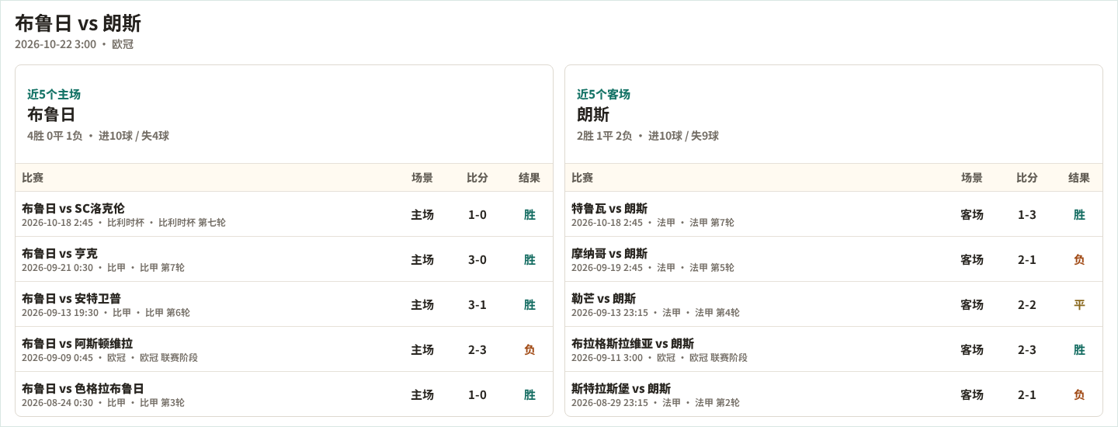This screenshot has height=427, width=1118.
Task: Click score 3-0 of 布鲁日 vs 亨克
Action: tap(477, 259)
